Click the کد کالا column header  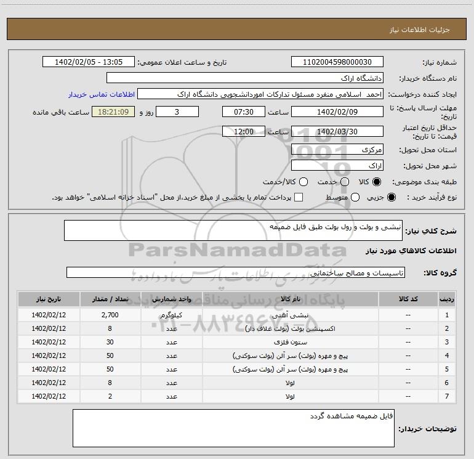[408, 299]
